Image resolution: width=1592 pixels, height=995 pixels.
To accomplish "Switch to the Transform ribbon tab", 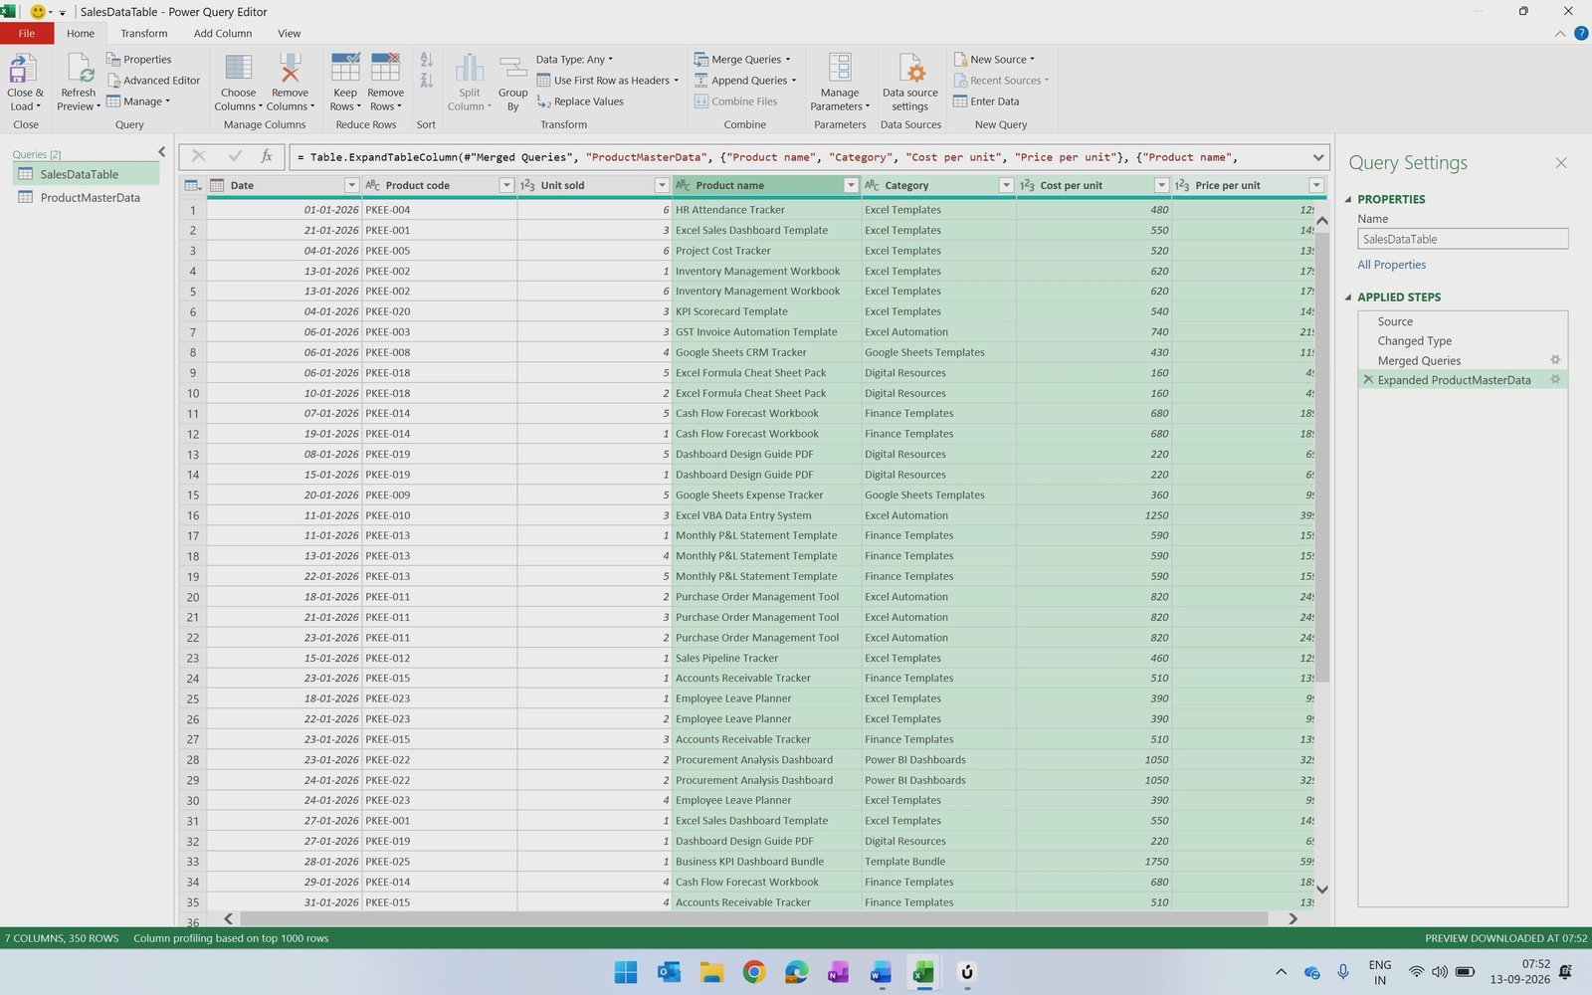I will 144,33.
